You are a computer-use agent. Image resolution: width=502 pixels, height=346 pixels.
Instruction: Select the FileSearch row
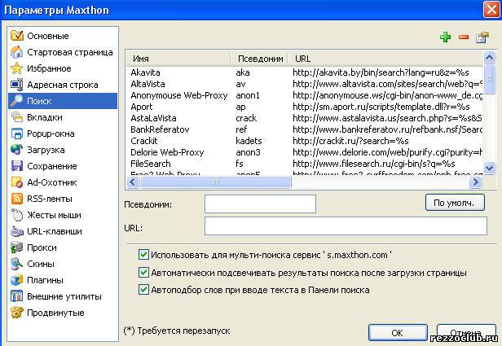[305, 164]
